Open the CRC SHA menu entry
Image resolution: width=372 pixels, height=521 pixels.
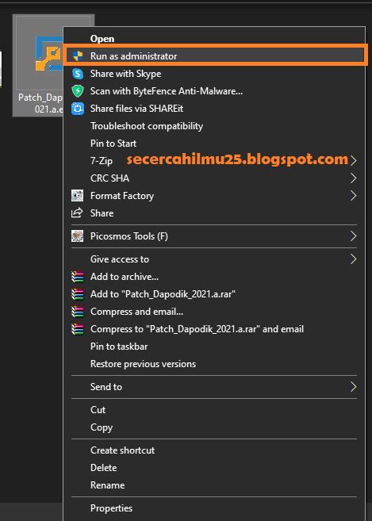pyautogui.click(x=215, y=178)
